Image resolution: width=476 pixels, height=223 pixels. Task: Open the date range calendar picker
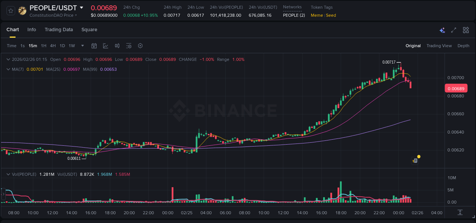point(94,46)
